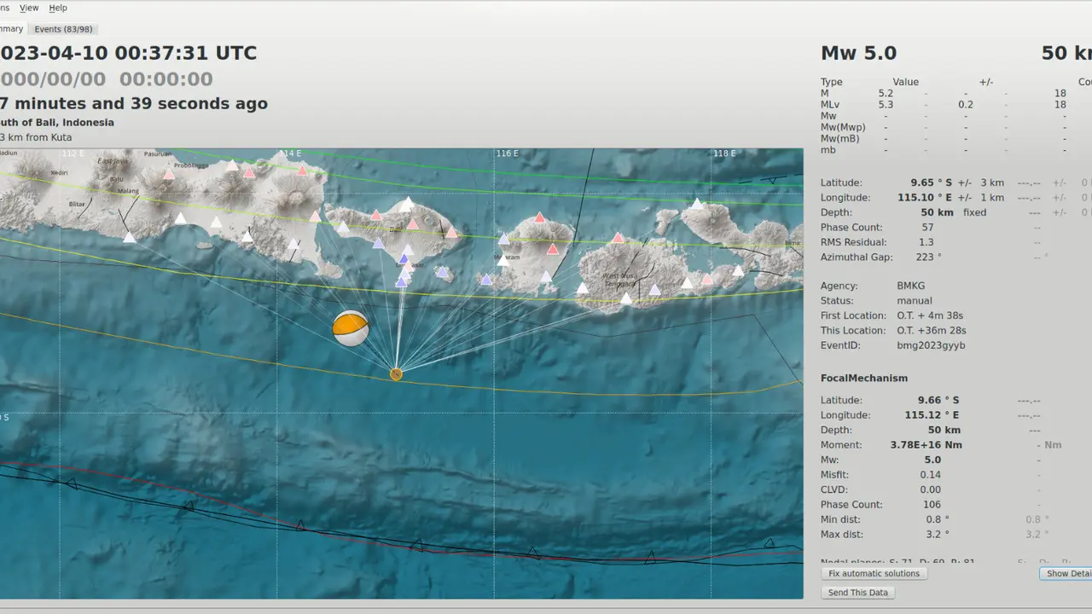Click the Azimuthal Gap value 223 °
1092x614 pixels.
pos(928,258)
